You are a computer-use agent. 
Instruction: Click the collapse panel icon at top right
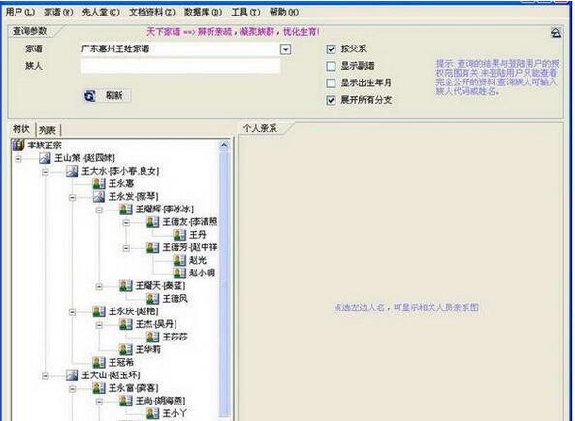click(556, 33)
